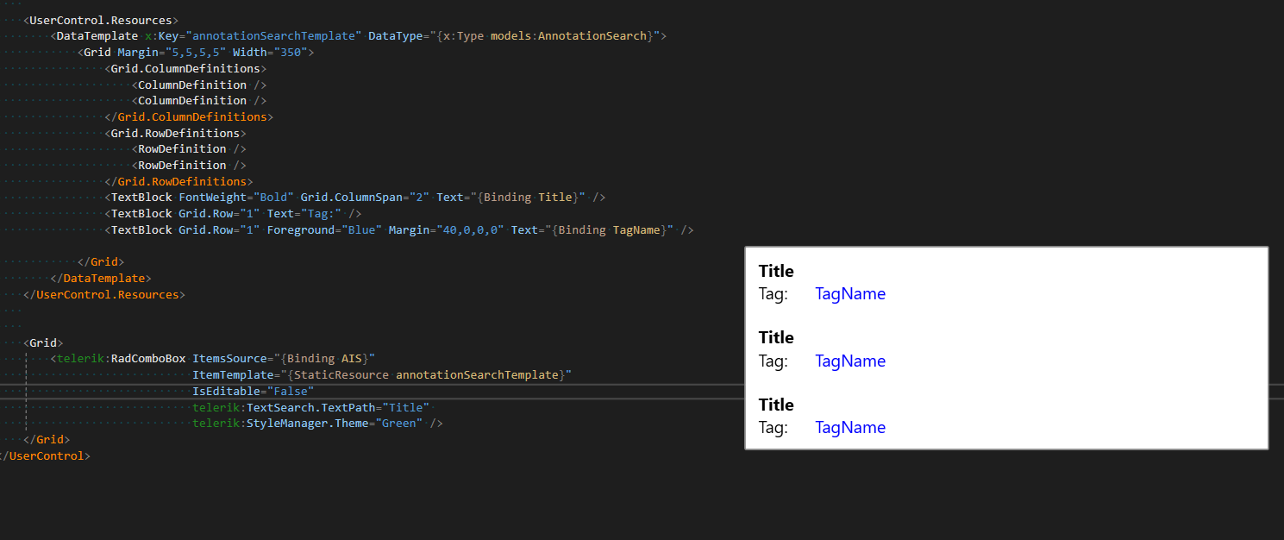
Task: Click the opening Grid.RowDefinitions tag
Action: [x=175, y=134]
